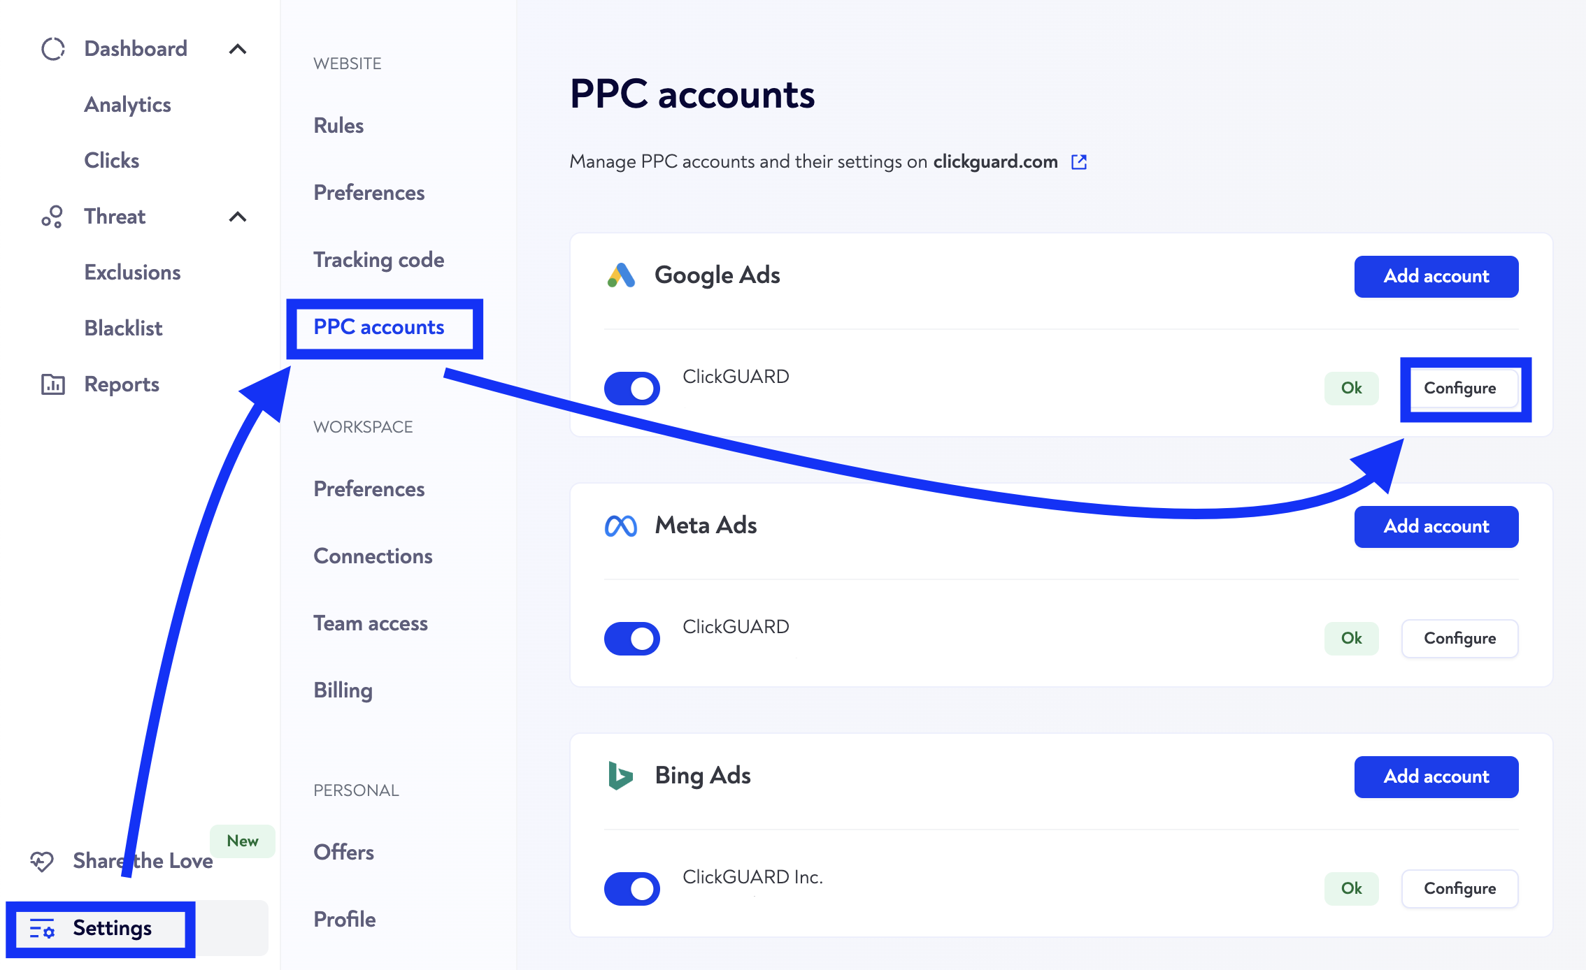Add a Bing Ads account
1586x970 pixels.
pos(1436,777)
